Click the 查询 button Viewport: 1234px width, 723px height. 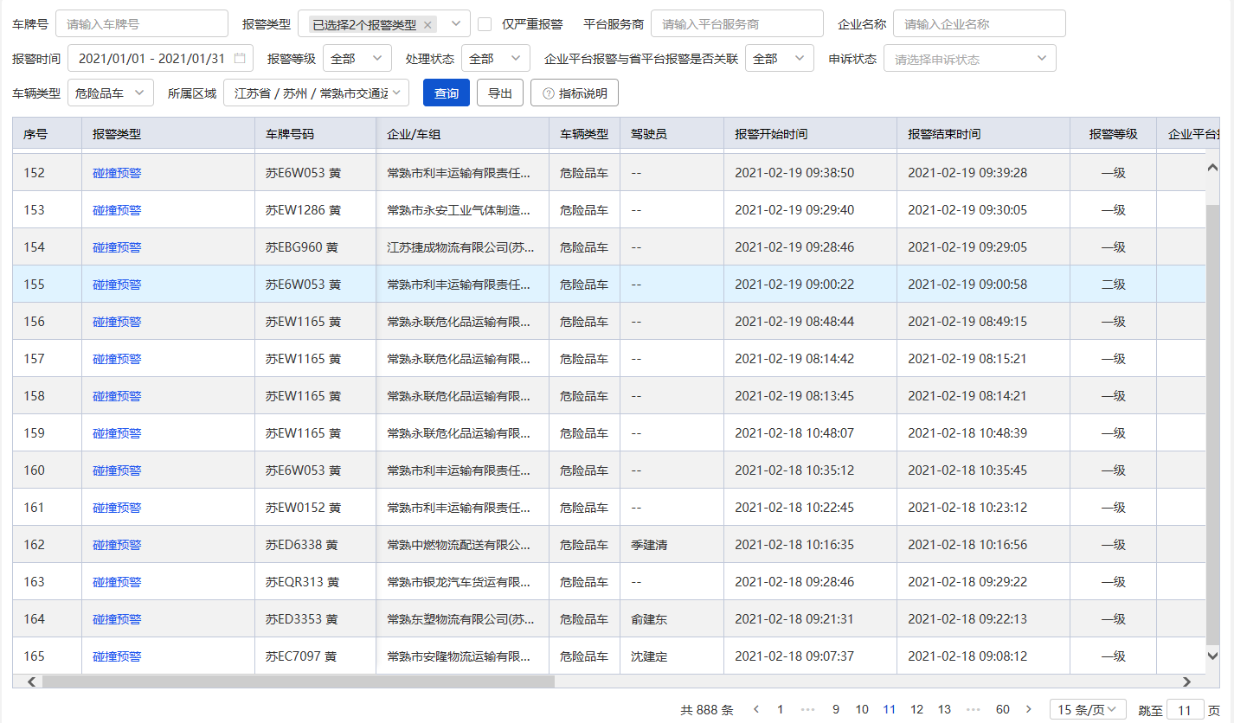447,93
